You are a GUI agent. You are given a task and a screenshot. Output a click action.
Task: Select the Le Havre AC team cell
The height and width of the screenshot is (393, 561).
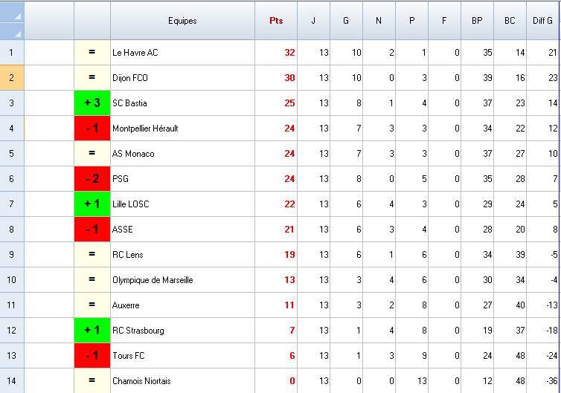point(182,53)
